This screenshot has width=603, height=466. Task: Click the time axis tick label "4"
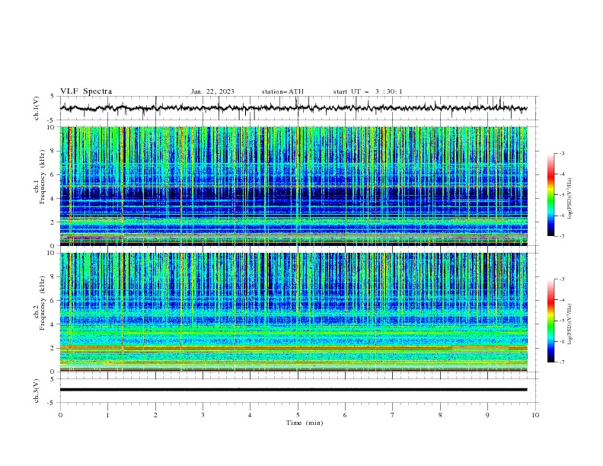pos(250,415)
